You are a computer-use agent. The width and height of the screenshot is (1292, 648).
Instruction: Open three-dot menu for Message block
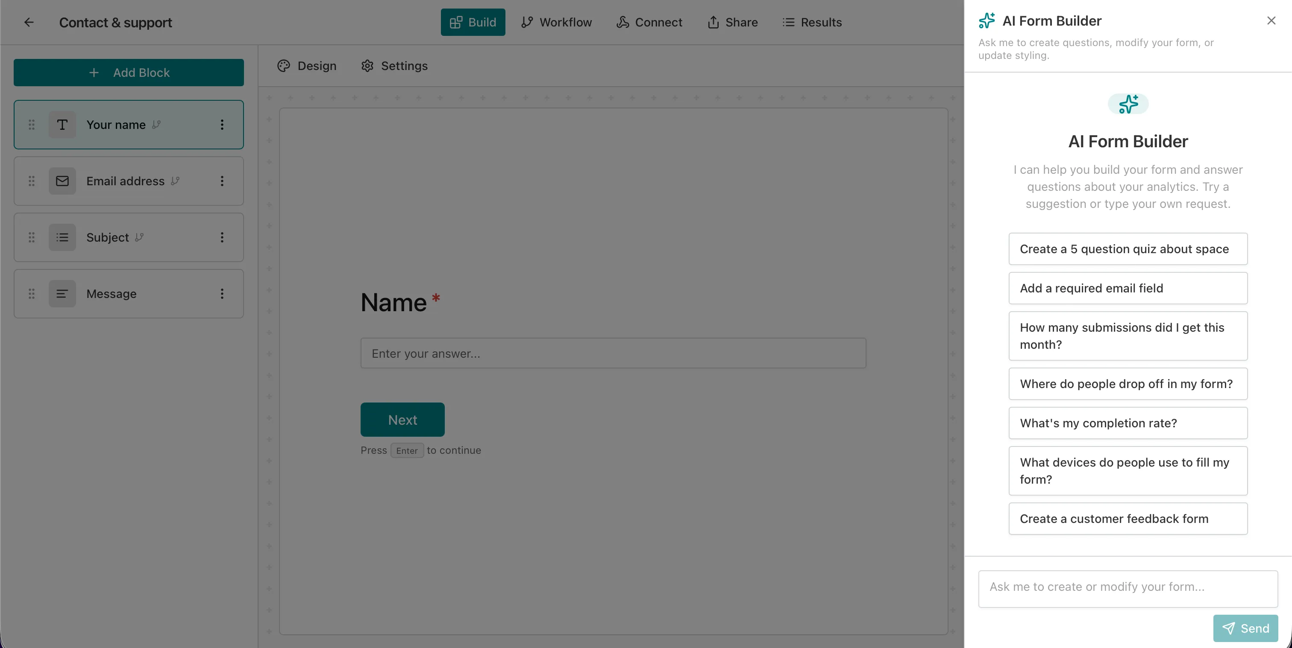(x=222, y=294)
